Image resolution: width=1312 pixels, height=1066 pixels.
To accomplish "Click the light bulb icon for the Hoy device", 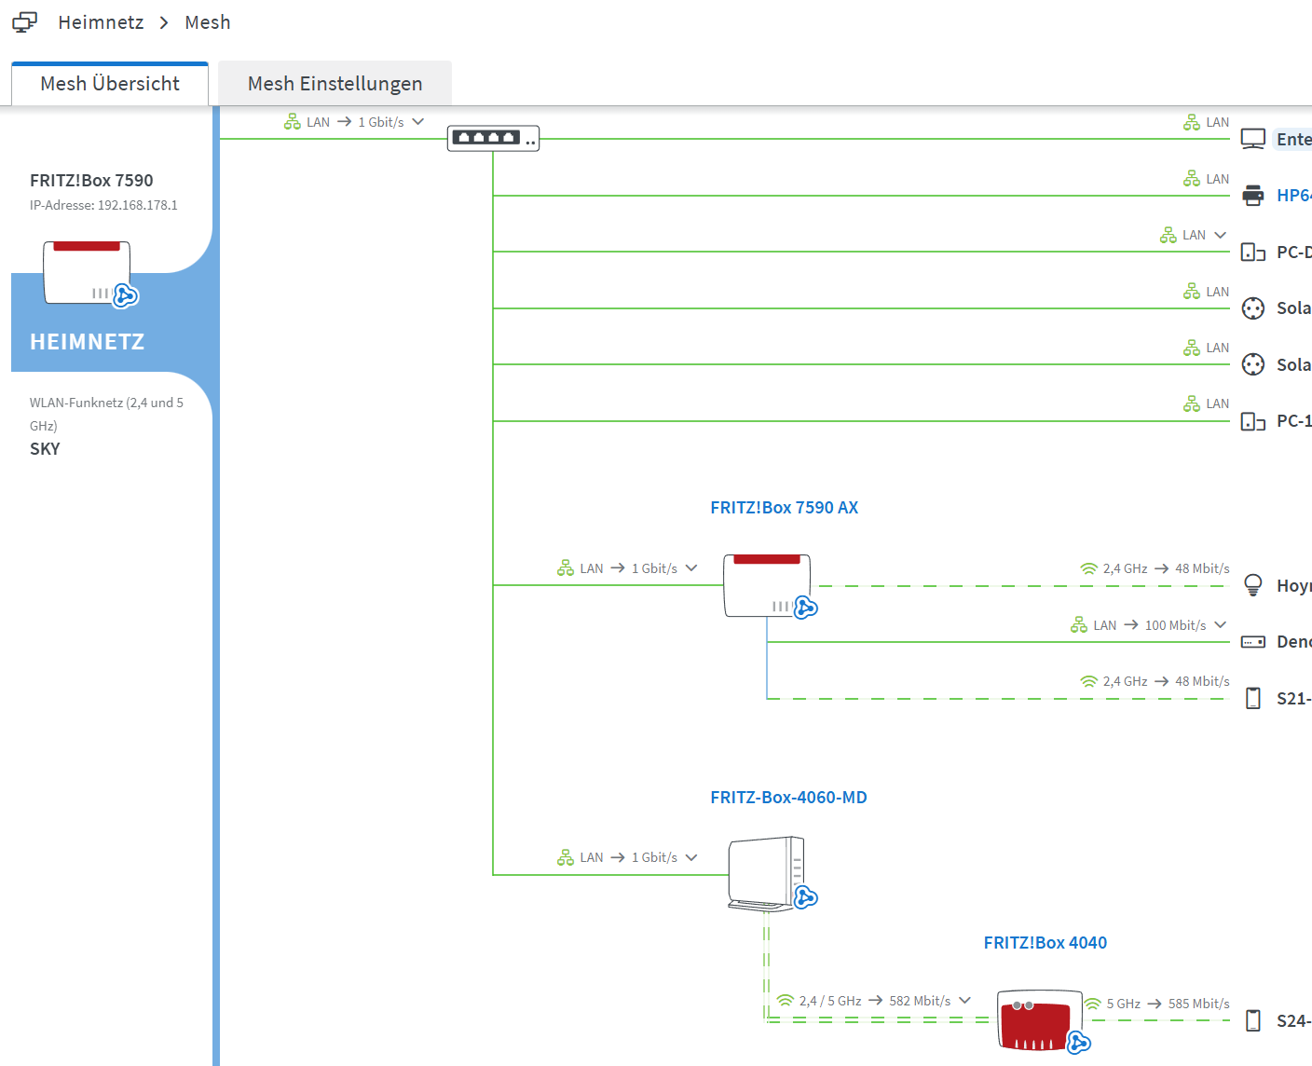I will click(1253, 585).
